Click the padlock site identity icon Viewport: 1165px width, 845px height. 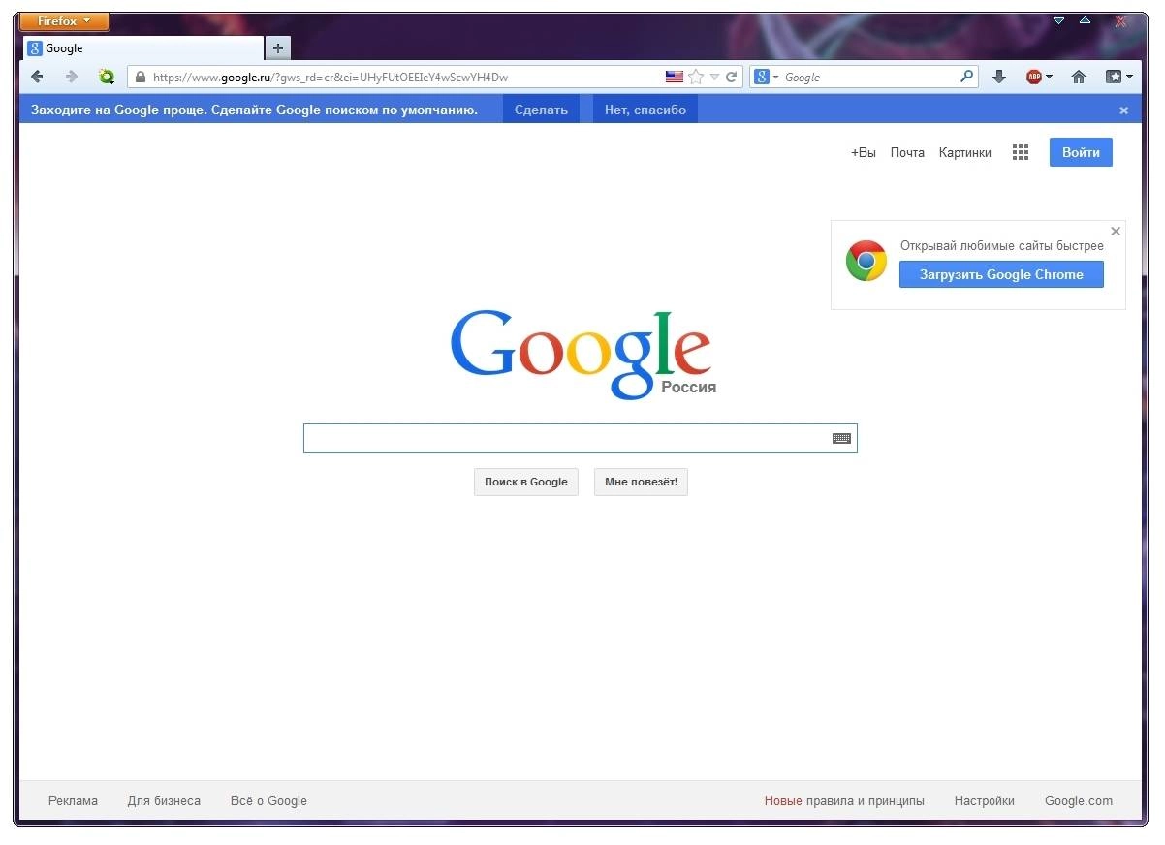(x=141, y=77)
